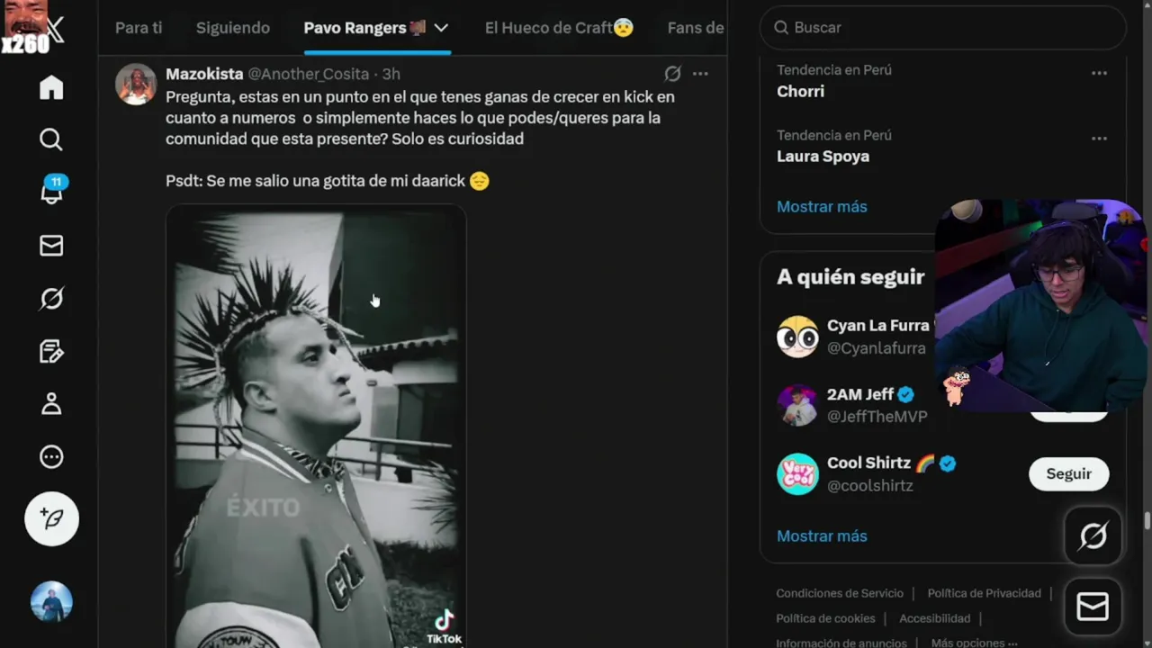Screen dimensions: 1152x648
Task: Expand the Pavo Rangers tab chevron
Action: (x=441, y=28)
